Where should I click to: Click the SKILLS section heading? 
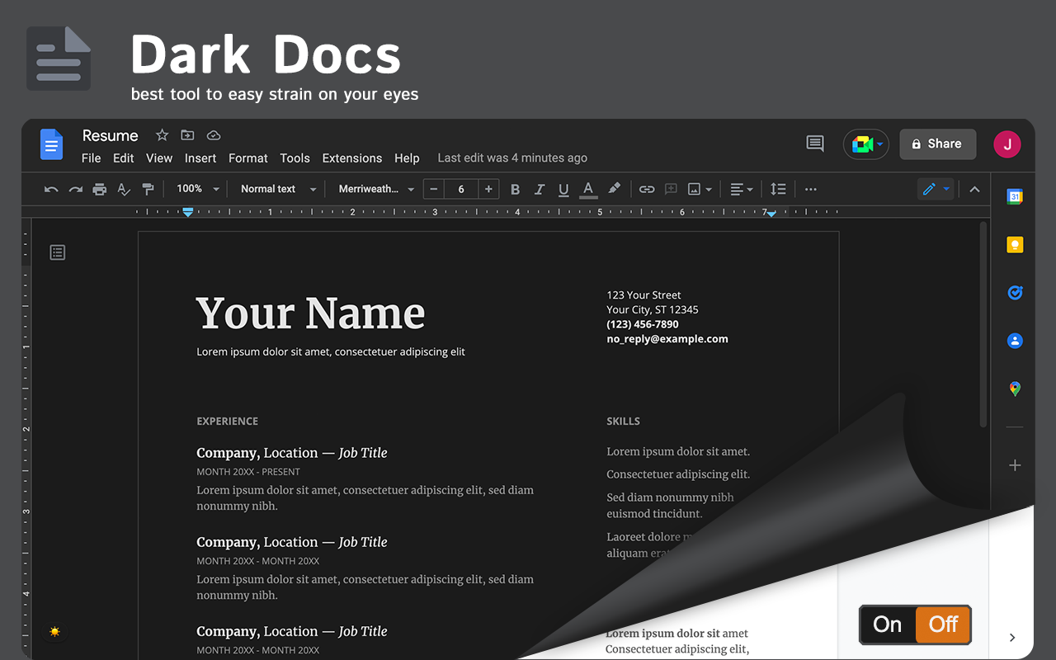tap(623, 422)
